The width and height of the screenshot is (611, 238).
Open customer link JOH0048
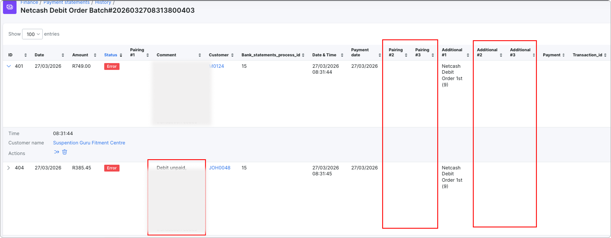pyautogui.click(x=219, y=168)
